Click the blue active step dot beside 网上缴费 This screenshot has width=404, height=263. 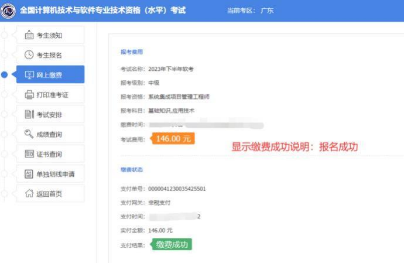point(4,74)
